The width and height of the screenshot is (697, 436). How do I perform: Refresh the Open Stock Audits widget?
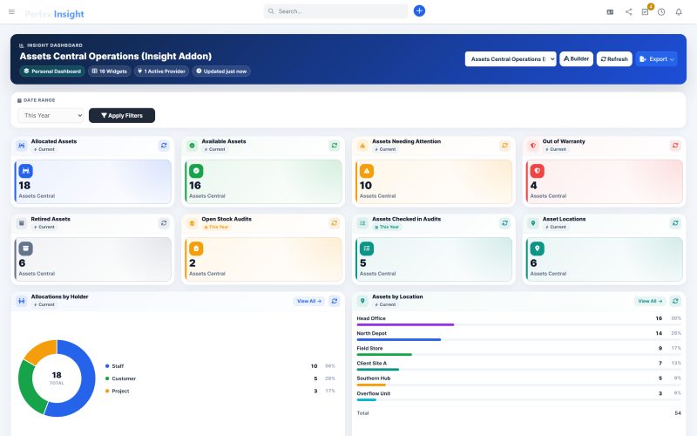(335, 223)
